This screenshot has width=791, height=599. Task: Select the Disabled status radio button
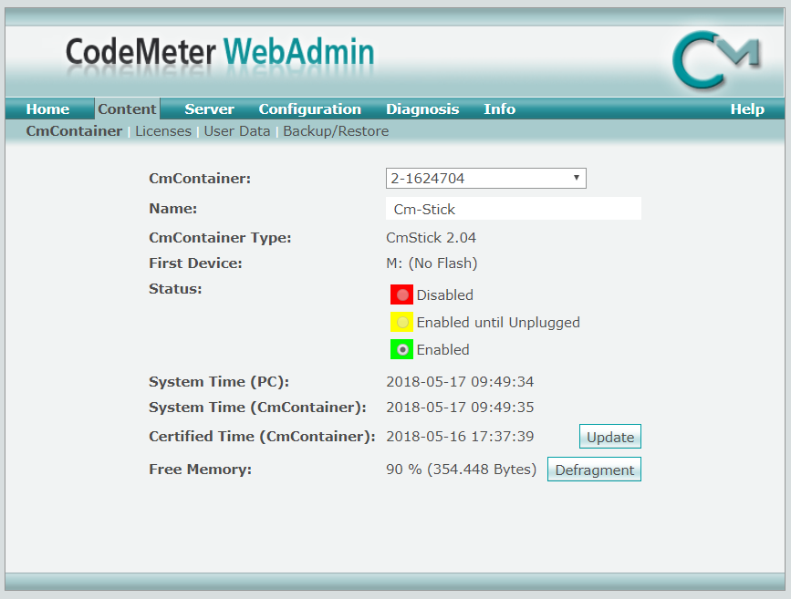point(402,295)
